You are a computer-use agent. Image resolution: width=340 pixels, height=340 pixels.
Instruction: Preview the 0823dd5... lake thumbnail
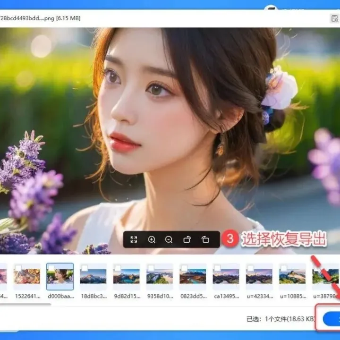coord(193,276)
